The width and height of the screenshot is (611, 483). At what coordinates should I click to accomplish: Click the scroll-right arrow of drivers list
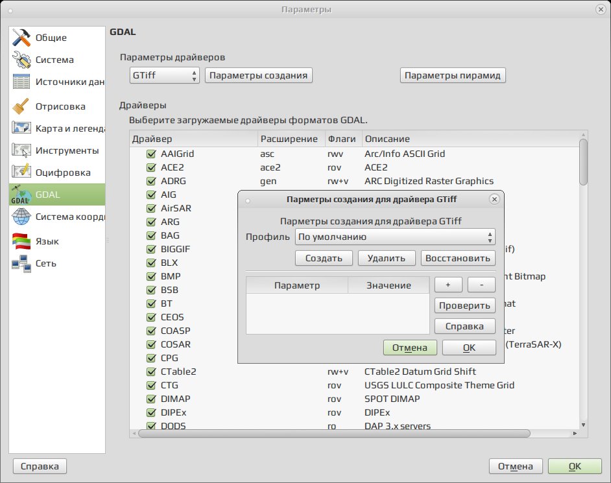(x=575, y=433)
